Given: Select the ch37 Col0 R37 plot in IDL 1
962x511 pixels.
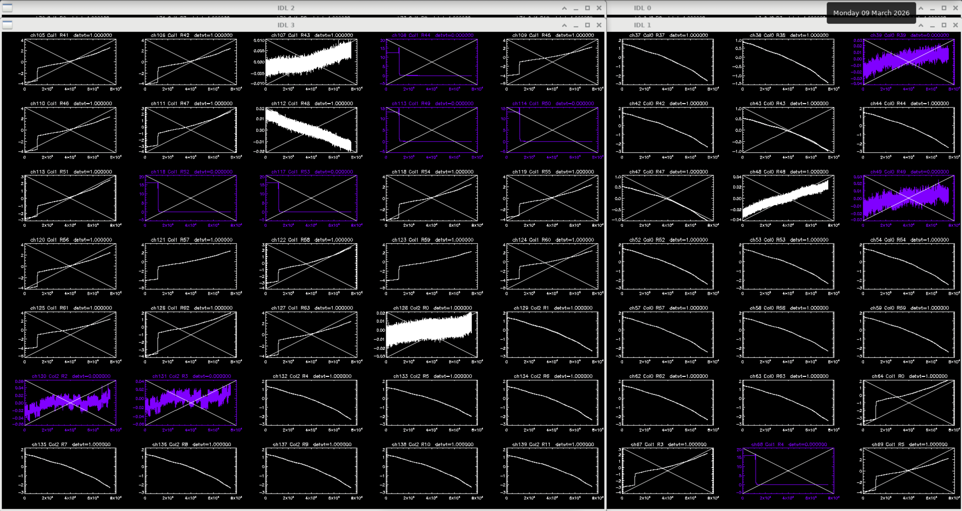Looking at the screenshot, I should point(668,62).
